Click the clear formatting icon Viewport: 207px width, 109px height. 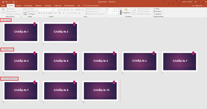[x=65, y=10]
